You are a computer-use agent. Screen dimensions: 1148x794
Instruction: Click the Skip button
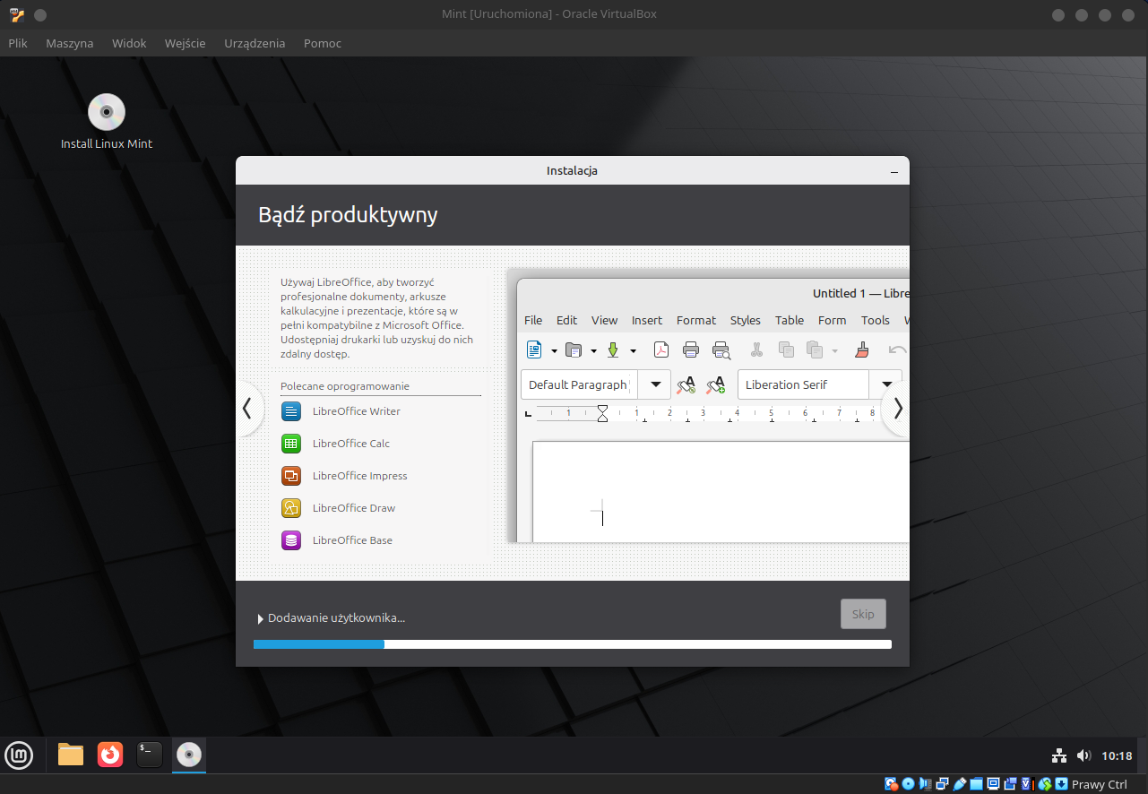(x=863, y=614)
